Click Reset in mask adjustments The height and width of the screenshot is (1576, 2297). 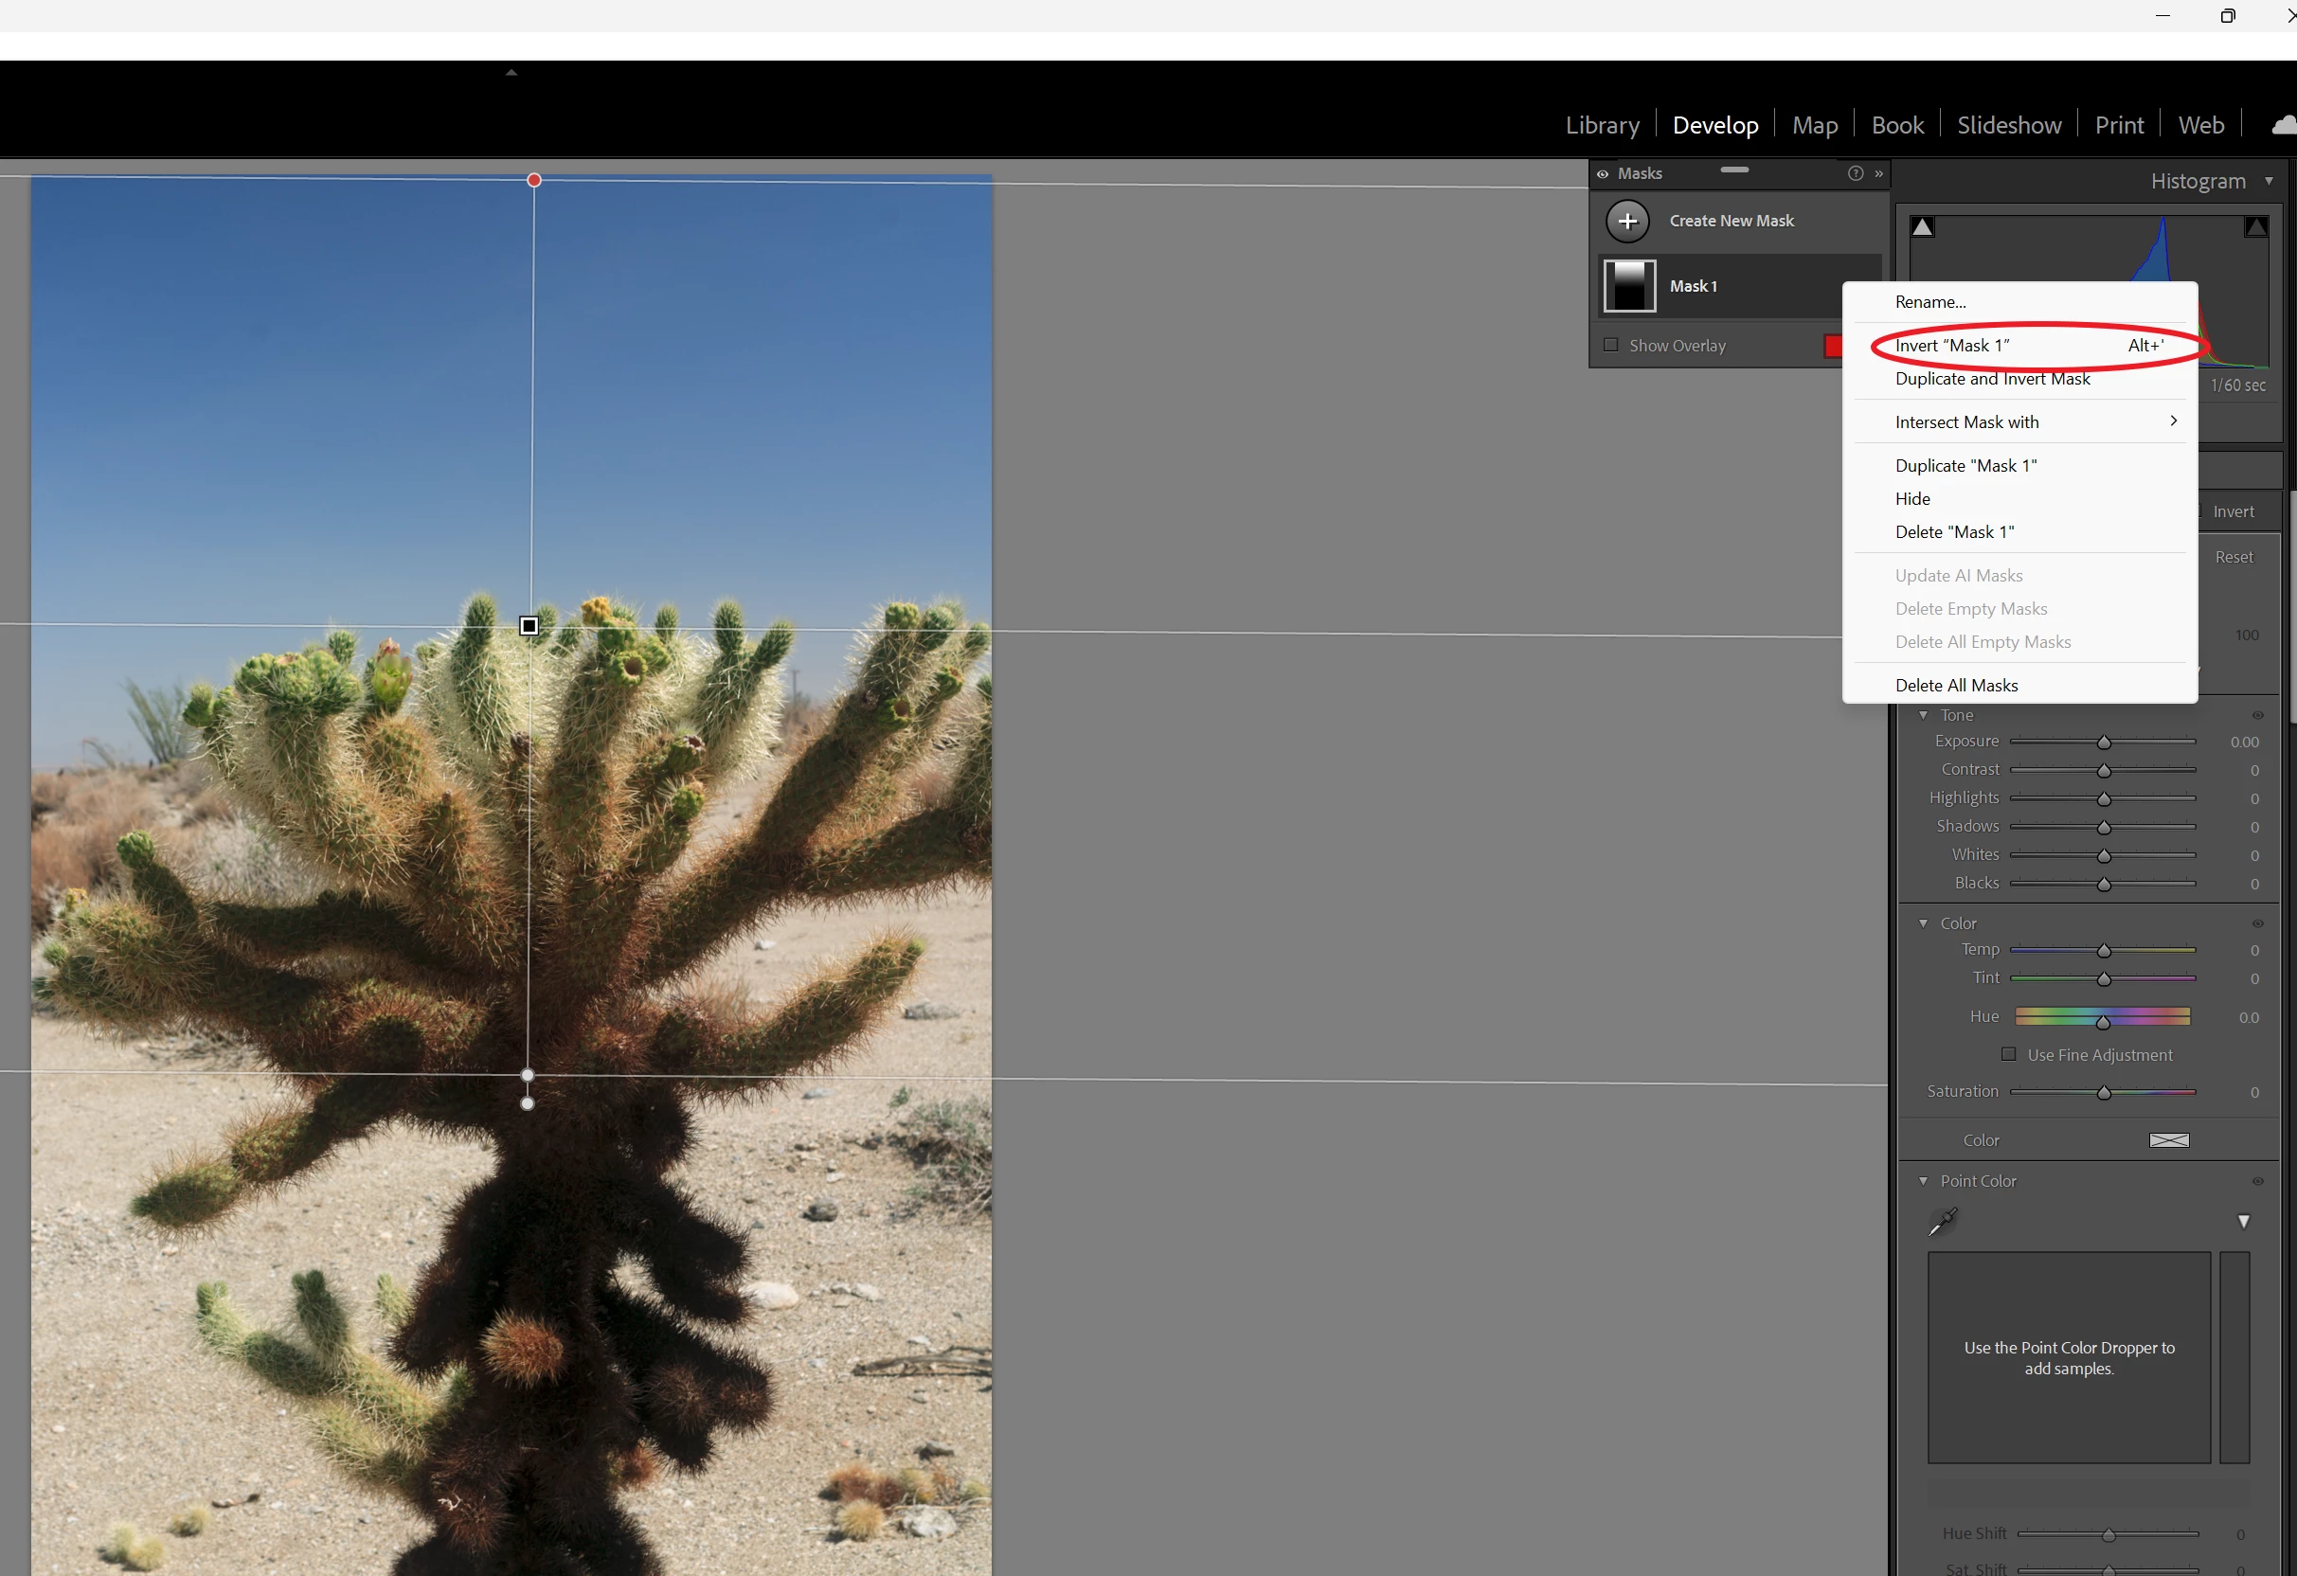click(2234, 557)
